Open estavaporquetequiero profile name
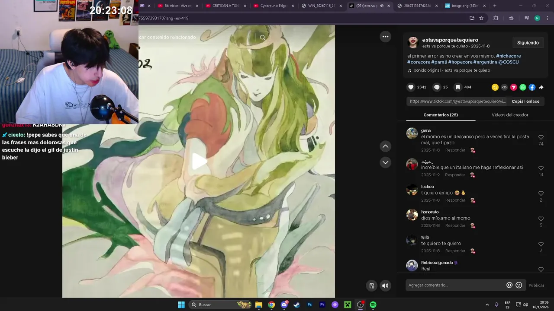 [450, 40]
